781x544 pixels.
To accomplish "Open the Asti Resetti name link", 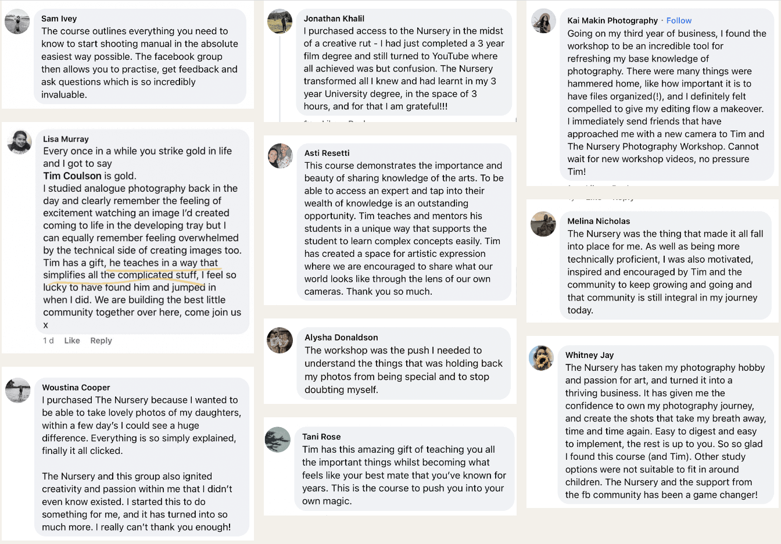I will tap(327, 153).
